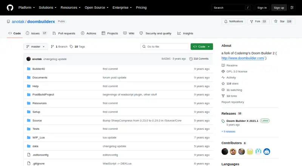Expand the Platform menu

(x=26, y=8)
